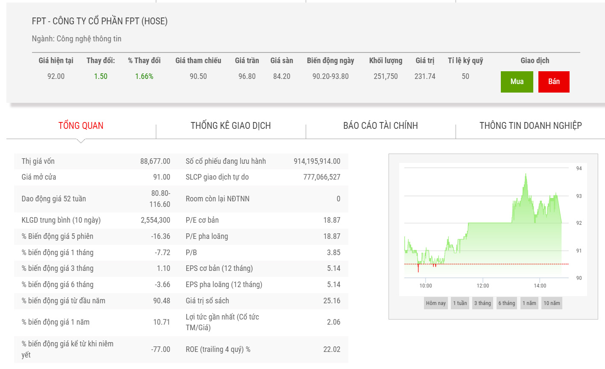605x369 pixels.
Task: Click the Thị giá vốn row
Action: pos(96,161)
